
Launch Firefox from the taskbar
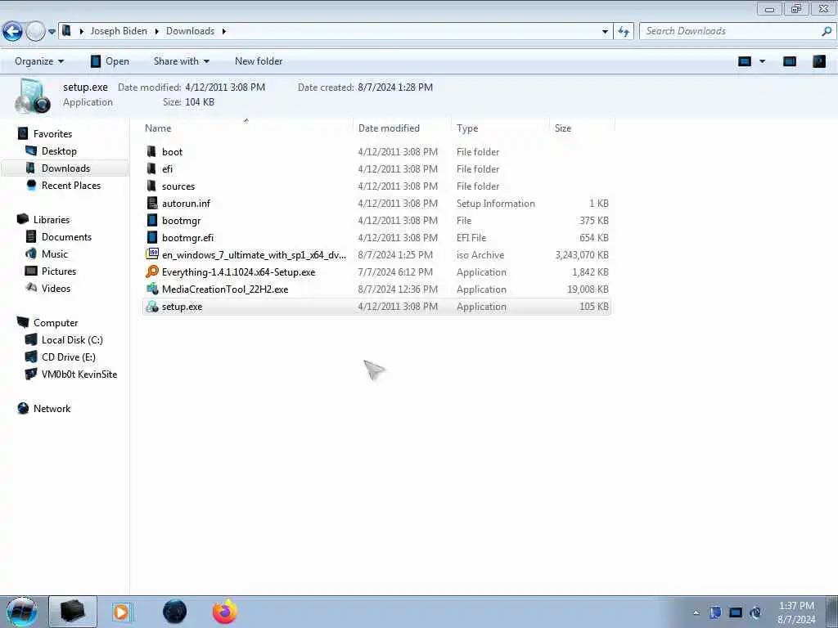(225, 612)
